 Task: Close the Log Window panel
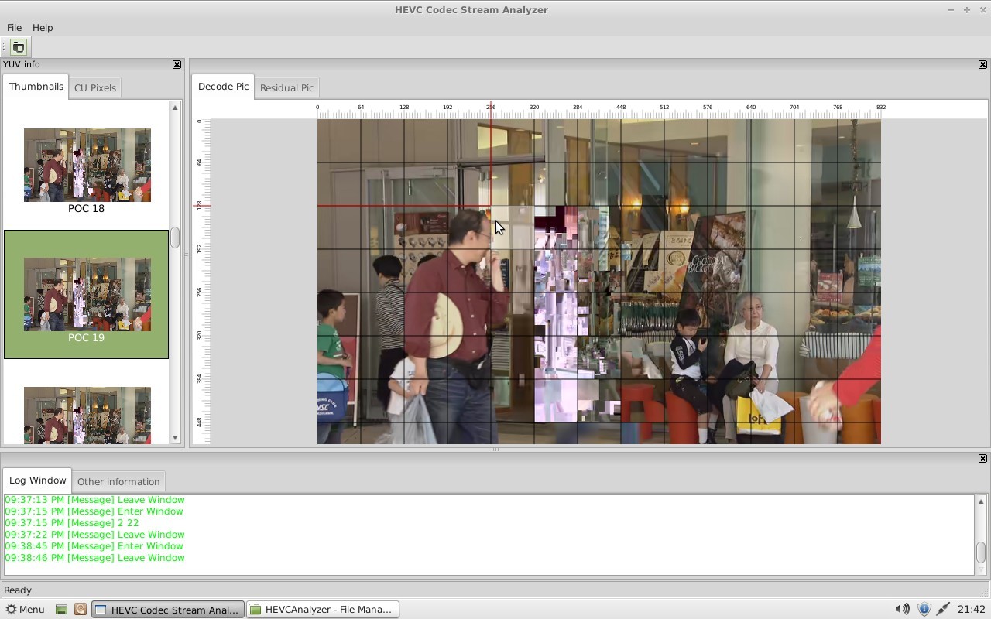(x=982, y=459)
